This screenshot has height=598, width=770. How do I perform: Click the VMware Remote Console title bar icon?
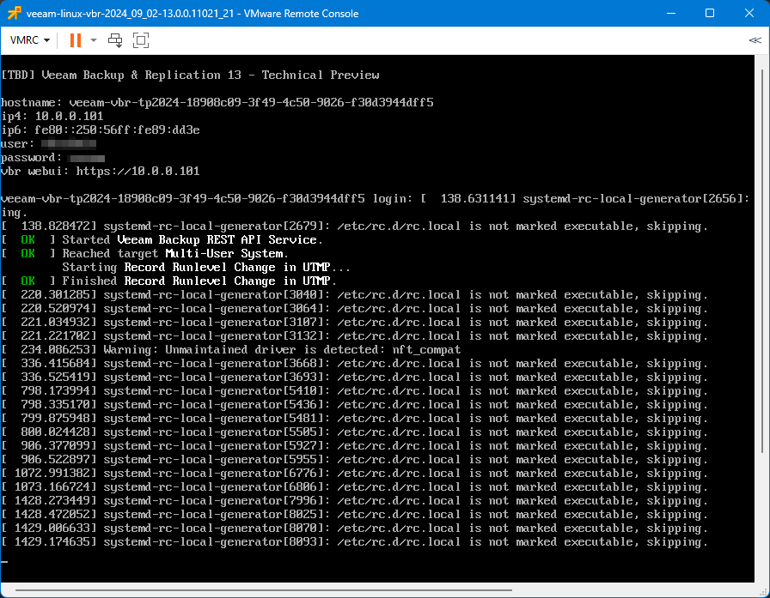tap(14, 14)
